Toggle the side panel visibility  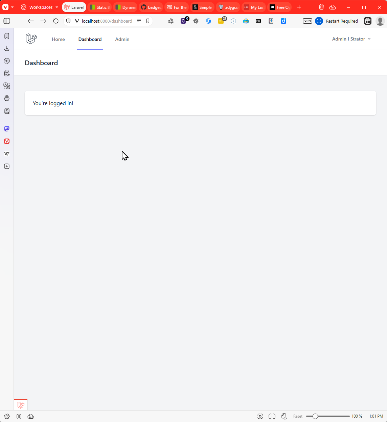[7, 21]
